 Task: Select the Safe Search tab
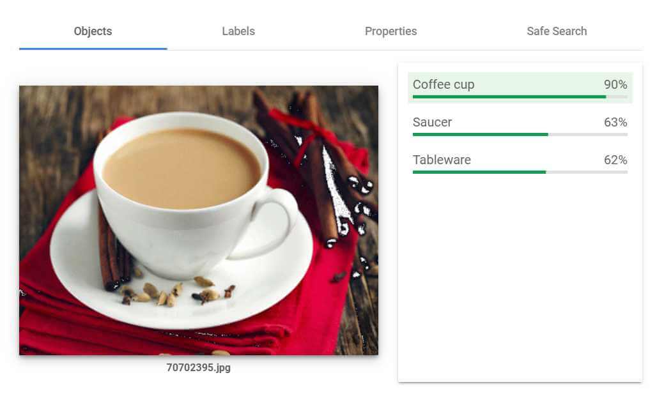click(557, 31)
